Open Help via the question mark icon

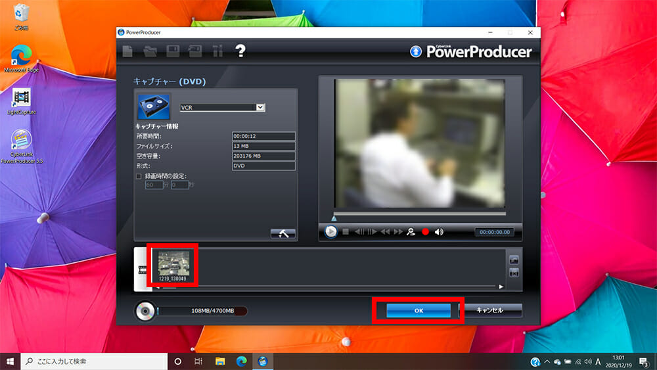pos(240,51)
